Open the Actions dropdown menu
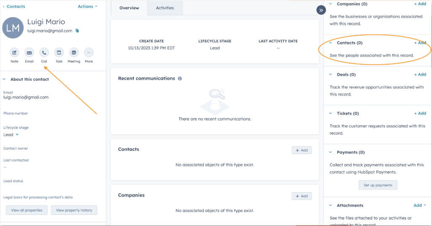 (87, 7)
